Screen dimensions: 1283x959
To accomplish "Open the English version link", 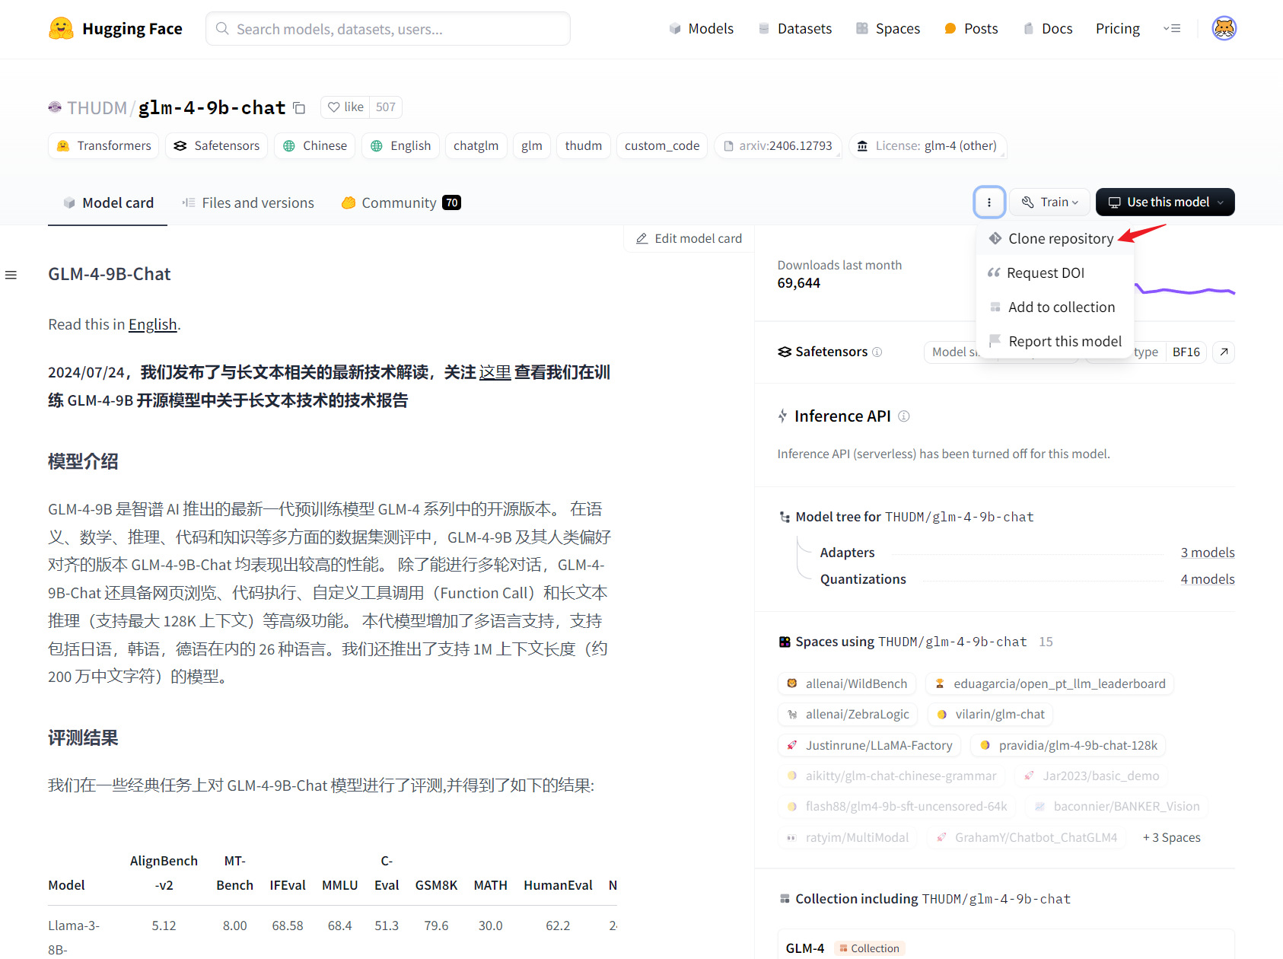I will click(152, 323).
